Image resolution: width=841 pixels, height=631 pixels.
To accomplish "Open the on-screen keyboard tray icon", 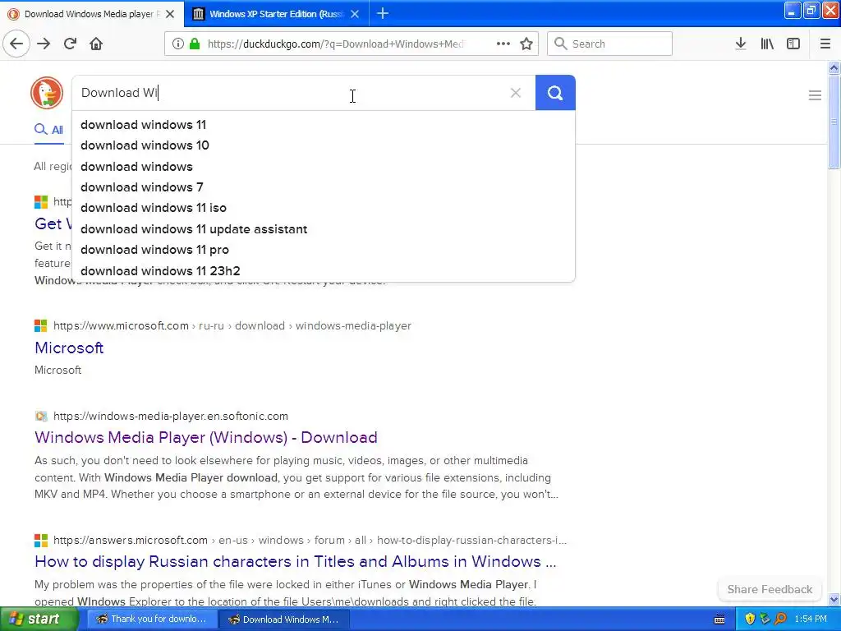I will click(719, 619).
